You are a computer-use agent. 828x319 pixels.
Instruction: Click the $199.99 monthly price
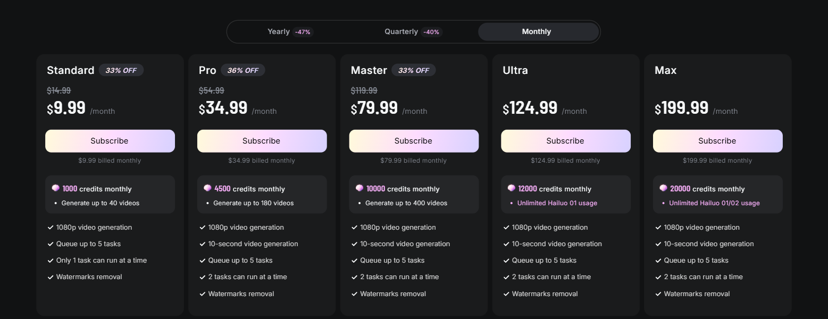[x=682, y=108]
